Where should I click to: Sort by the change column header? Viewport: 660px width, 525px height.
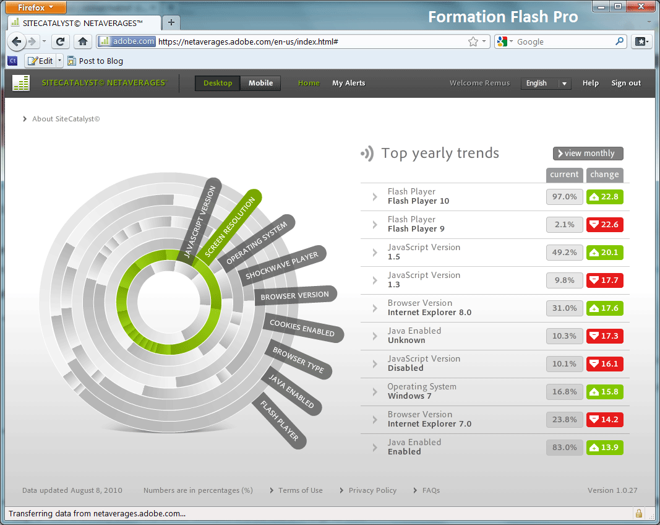(604, 175)
